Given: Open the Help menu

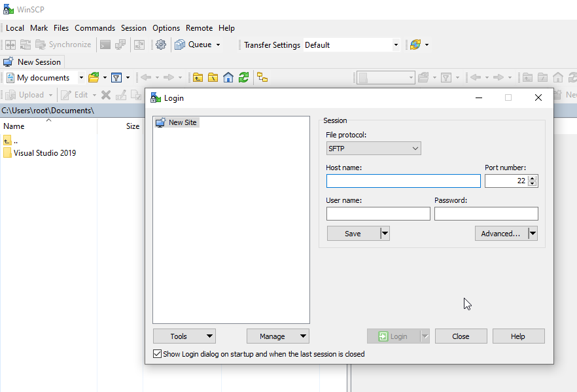Looking at the screenshot, I should pyautogui.click(x=226, y=28).
